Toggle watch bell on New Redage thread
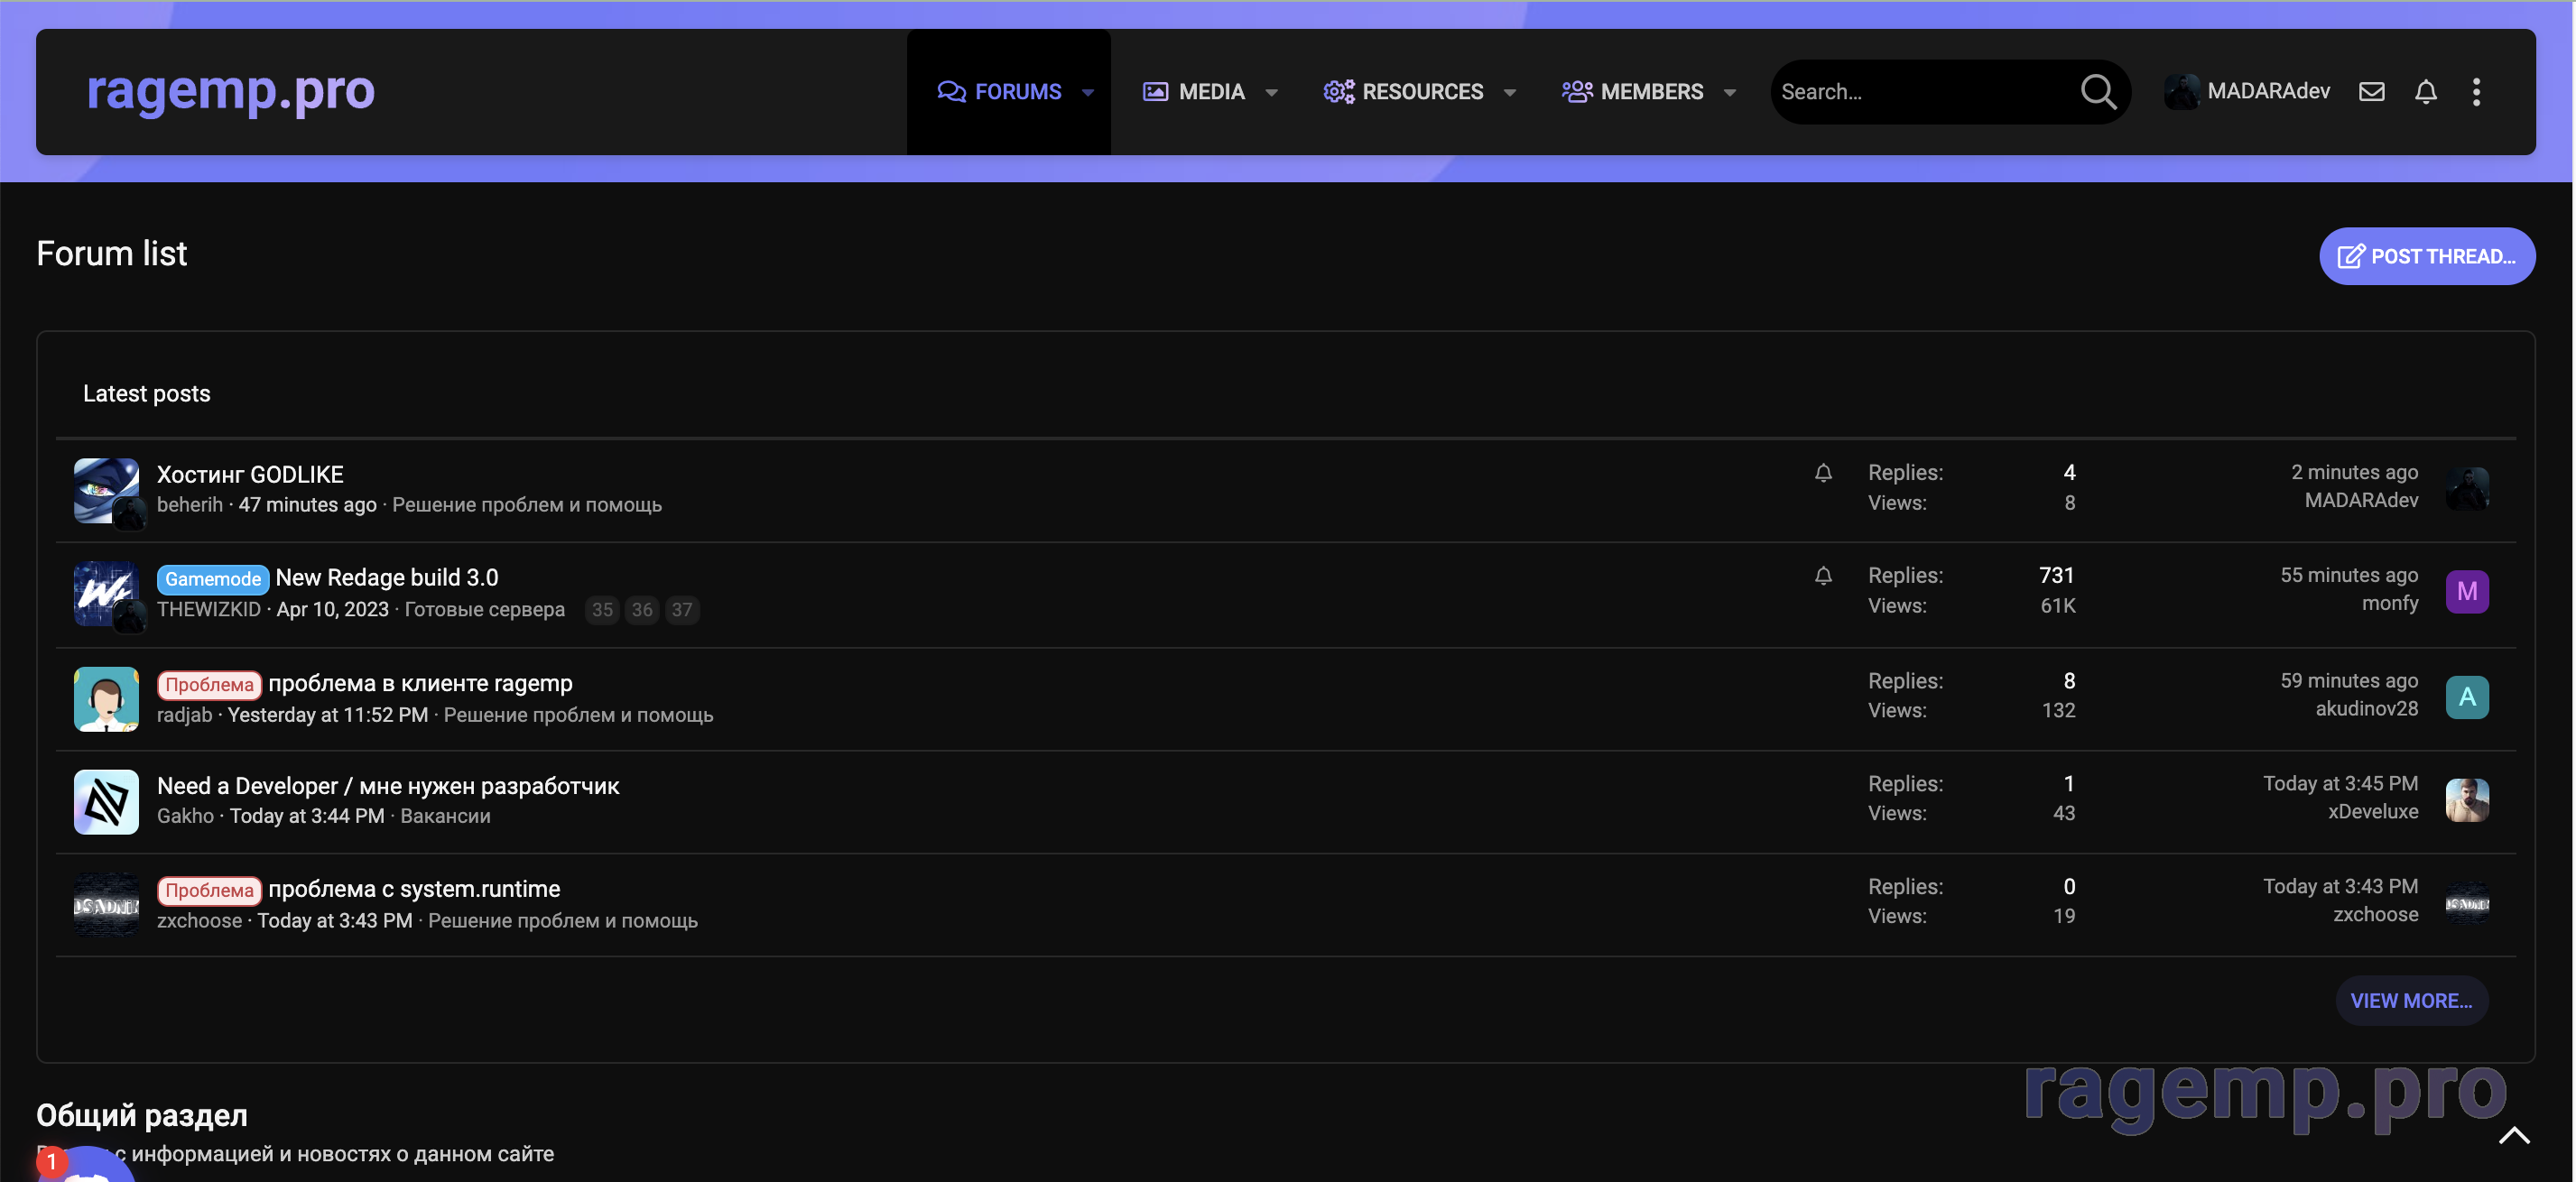The height and width of the screenshot is (1182, 2576). click(x=1823, y=576)
